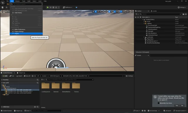
Task: Open the Tools menu
Action: coord(23,1)
